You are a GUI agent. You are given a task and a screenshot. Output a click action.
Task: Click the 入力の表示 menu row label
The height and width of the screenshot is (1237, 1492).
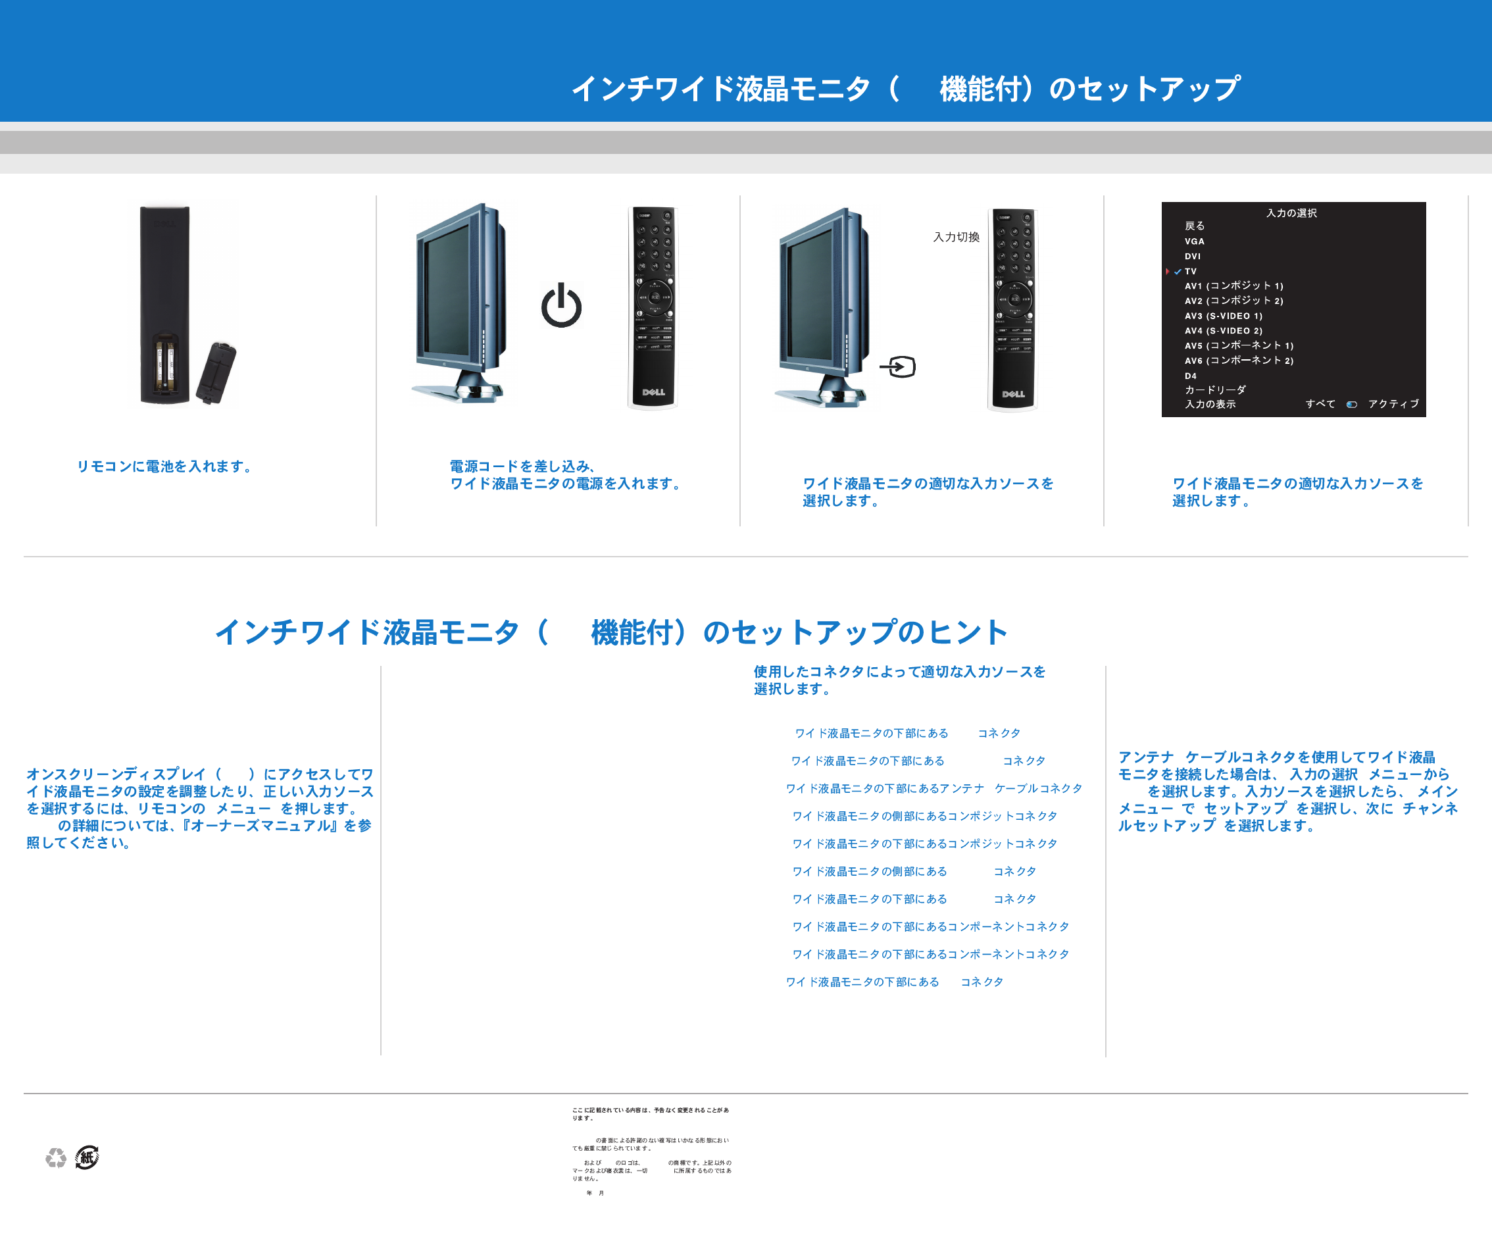click(x=1209, y=404)
